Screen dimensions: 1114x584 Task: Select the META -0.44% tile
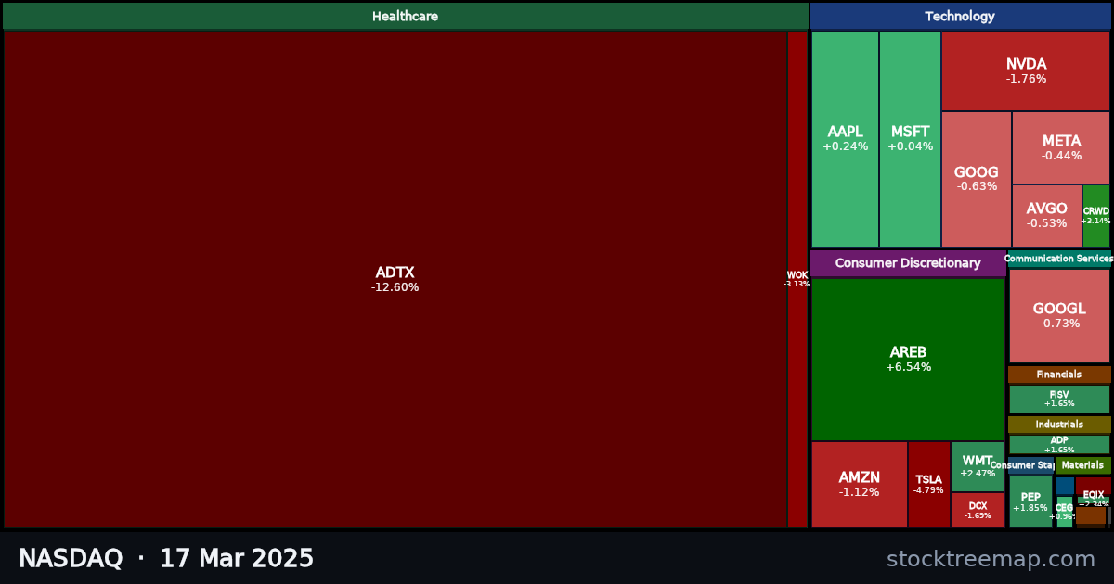coord(1061,147)
